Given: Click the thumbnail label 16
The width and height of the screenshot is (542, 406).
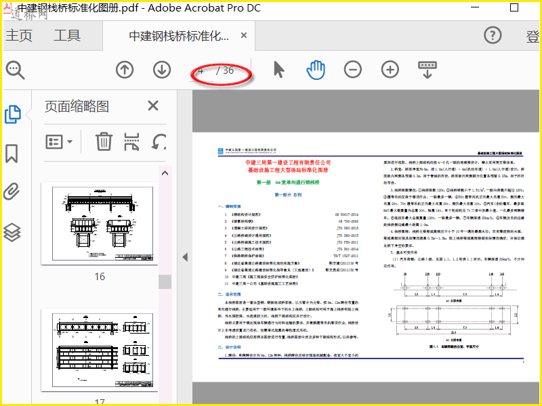Looking at the screenshot, I should click(100, 277).
